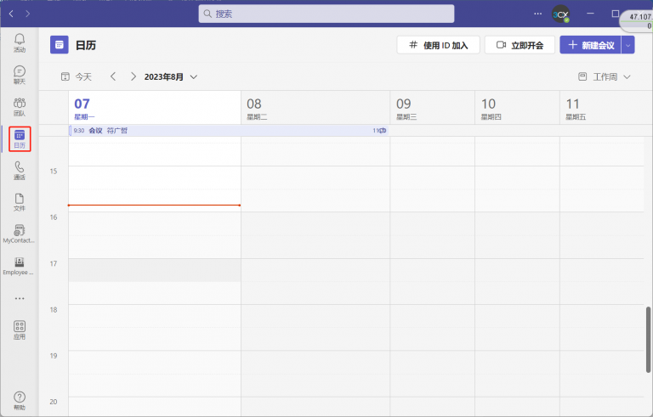Open the Employee app icon in sidebar
This screenshot has width=653, height=417.
click(x=20, y=266)
